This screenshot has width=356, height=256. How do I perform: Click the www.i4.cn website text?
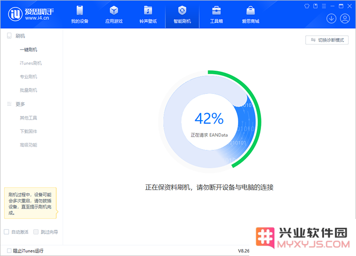(x=37, y=18)
